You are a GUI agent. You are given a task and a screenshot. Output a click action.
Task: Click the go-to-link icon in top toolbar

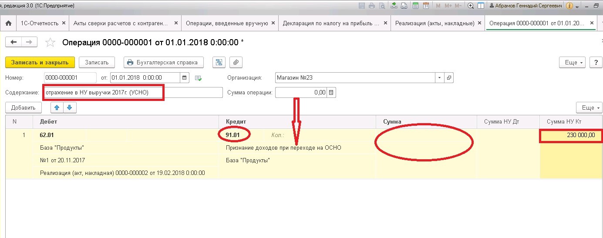pyautogui.click(x=404, y=6)
